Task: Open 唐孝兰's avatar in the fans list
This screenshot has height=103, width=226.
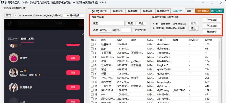Action: pyautogui.click(x=13, y=58)
